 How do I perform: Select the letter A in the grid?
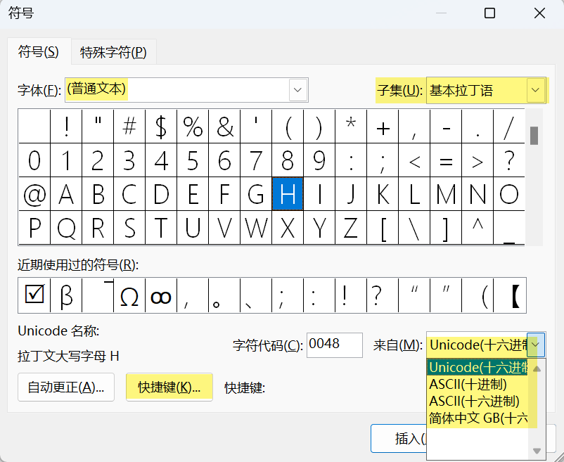(x=66, y=194)
